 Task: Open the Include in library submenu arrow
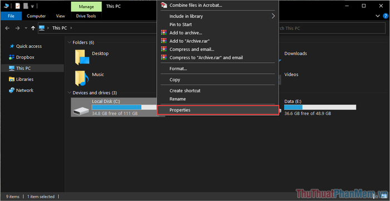tap(273, 16)
